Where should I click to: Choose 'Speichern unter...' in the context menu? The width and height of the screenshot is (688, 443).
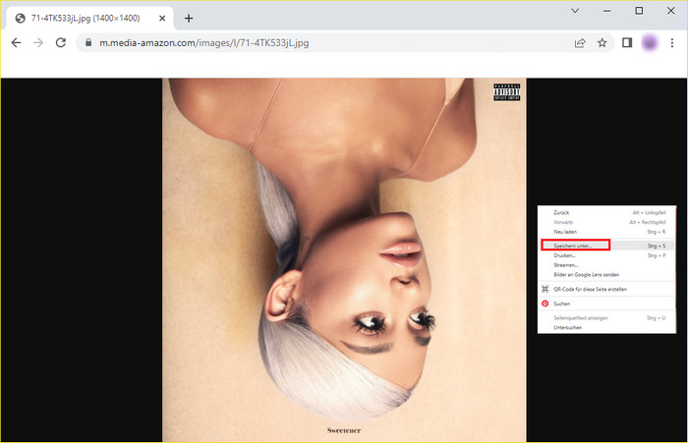606,246
